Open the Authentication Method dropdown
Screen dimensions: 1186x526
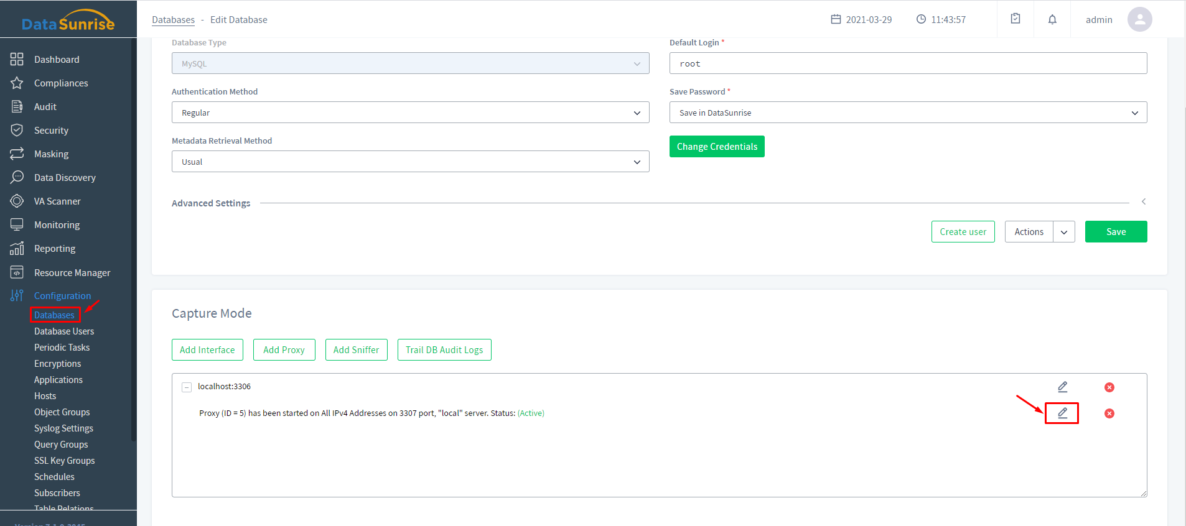coord(410,113)
